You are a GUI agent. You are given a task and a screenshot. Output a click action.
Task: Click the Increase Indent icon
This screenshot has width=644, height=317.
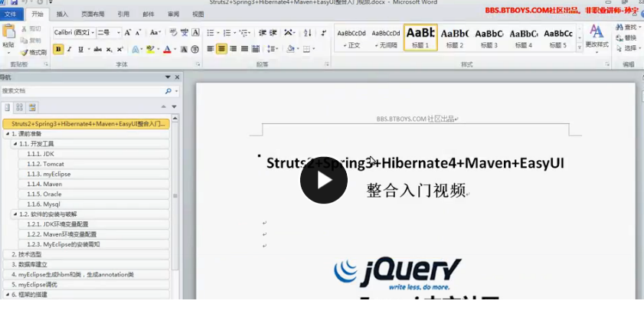click(x=273, y=32)
